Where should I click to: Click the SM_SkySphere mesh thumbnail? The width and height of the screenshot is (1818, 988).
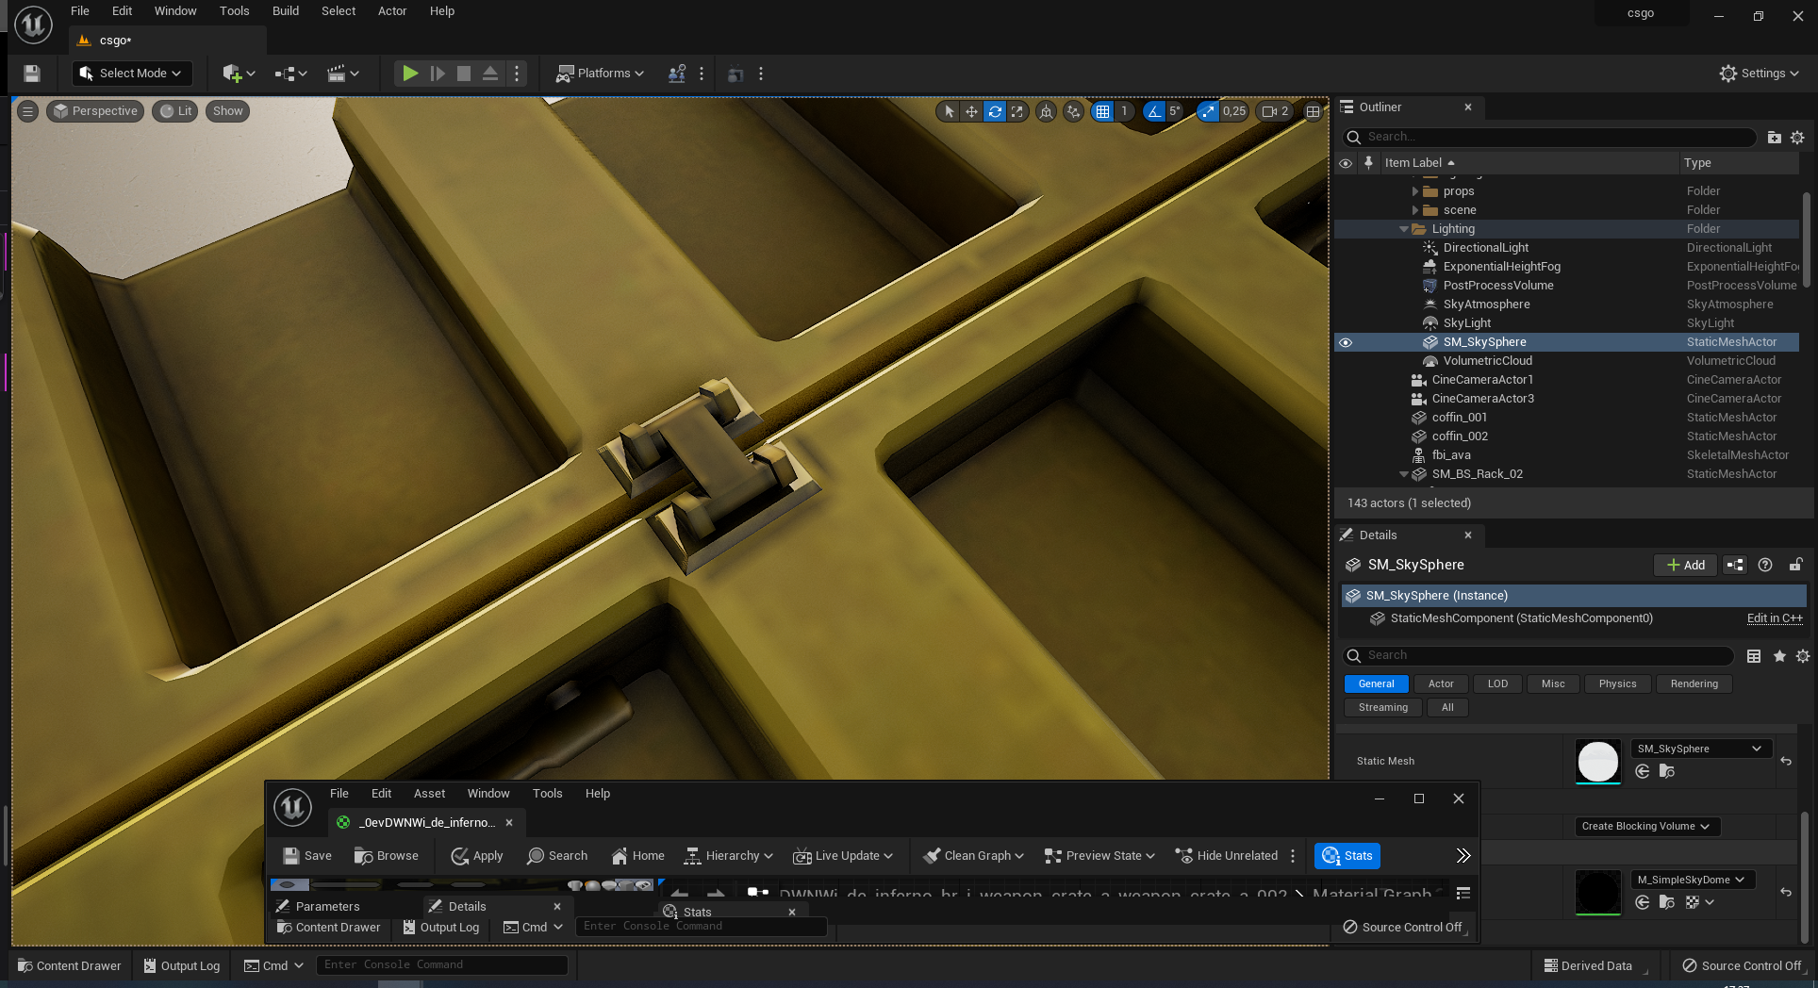(1598, 761)
